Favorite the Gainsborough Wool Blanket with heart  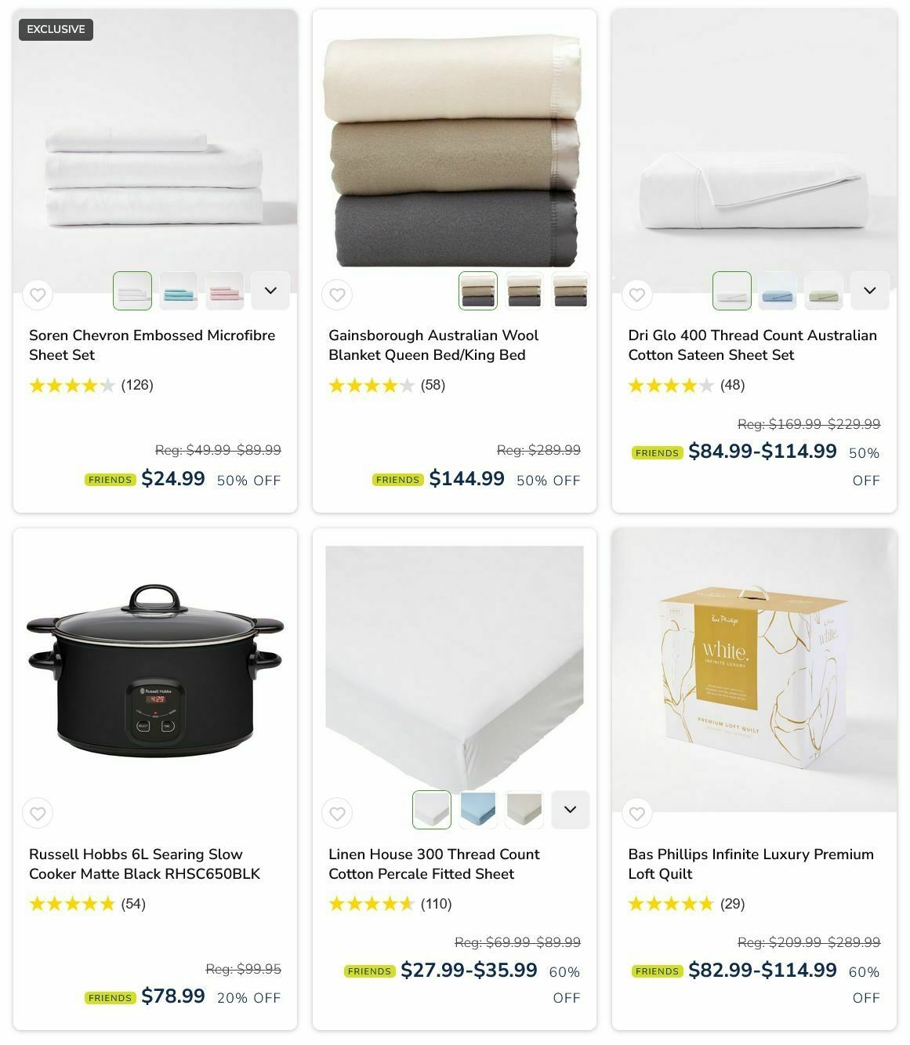(337, 295)
